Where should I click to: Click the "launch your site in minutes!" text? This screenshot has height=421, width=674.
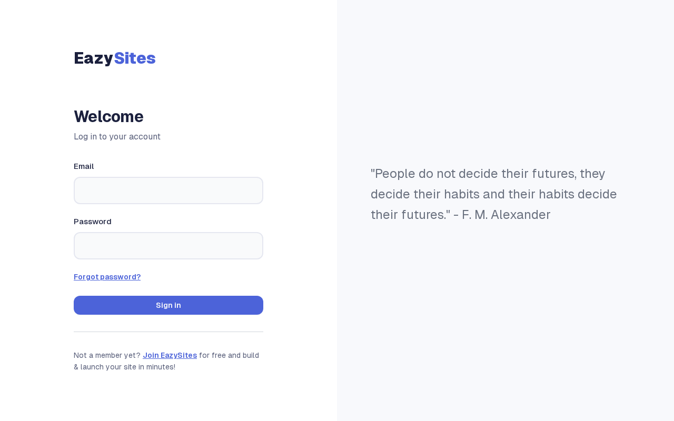128,367
